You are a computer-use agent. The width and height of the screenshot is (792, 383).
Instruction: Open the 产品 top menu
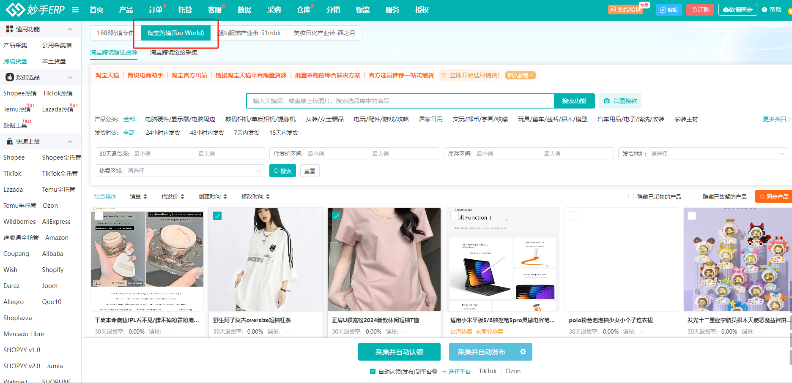pos(126,10)
